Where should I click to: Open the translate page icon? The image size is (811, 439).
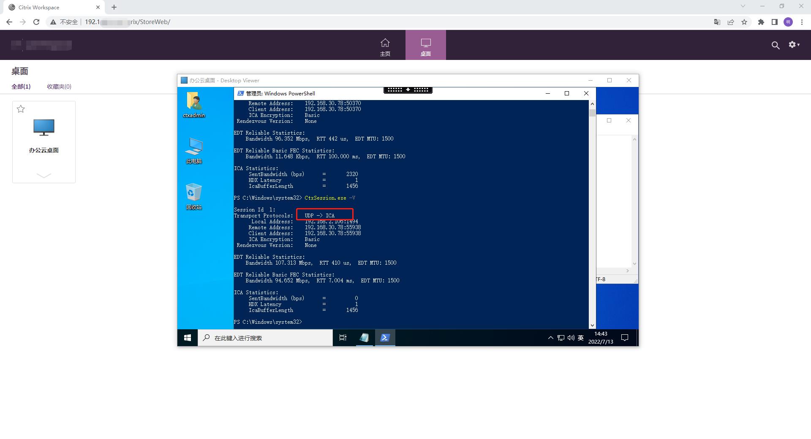point(717,22)
